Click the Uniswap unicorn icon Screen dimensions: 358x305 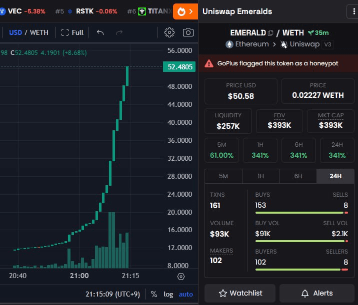click(x=284, y=44)
